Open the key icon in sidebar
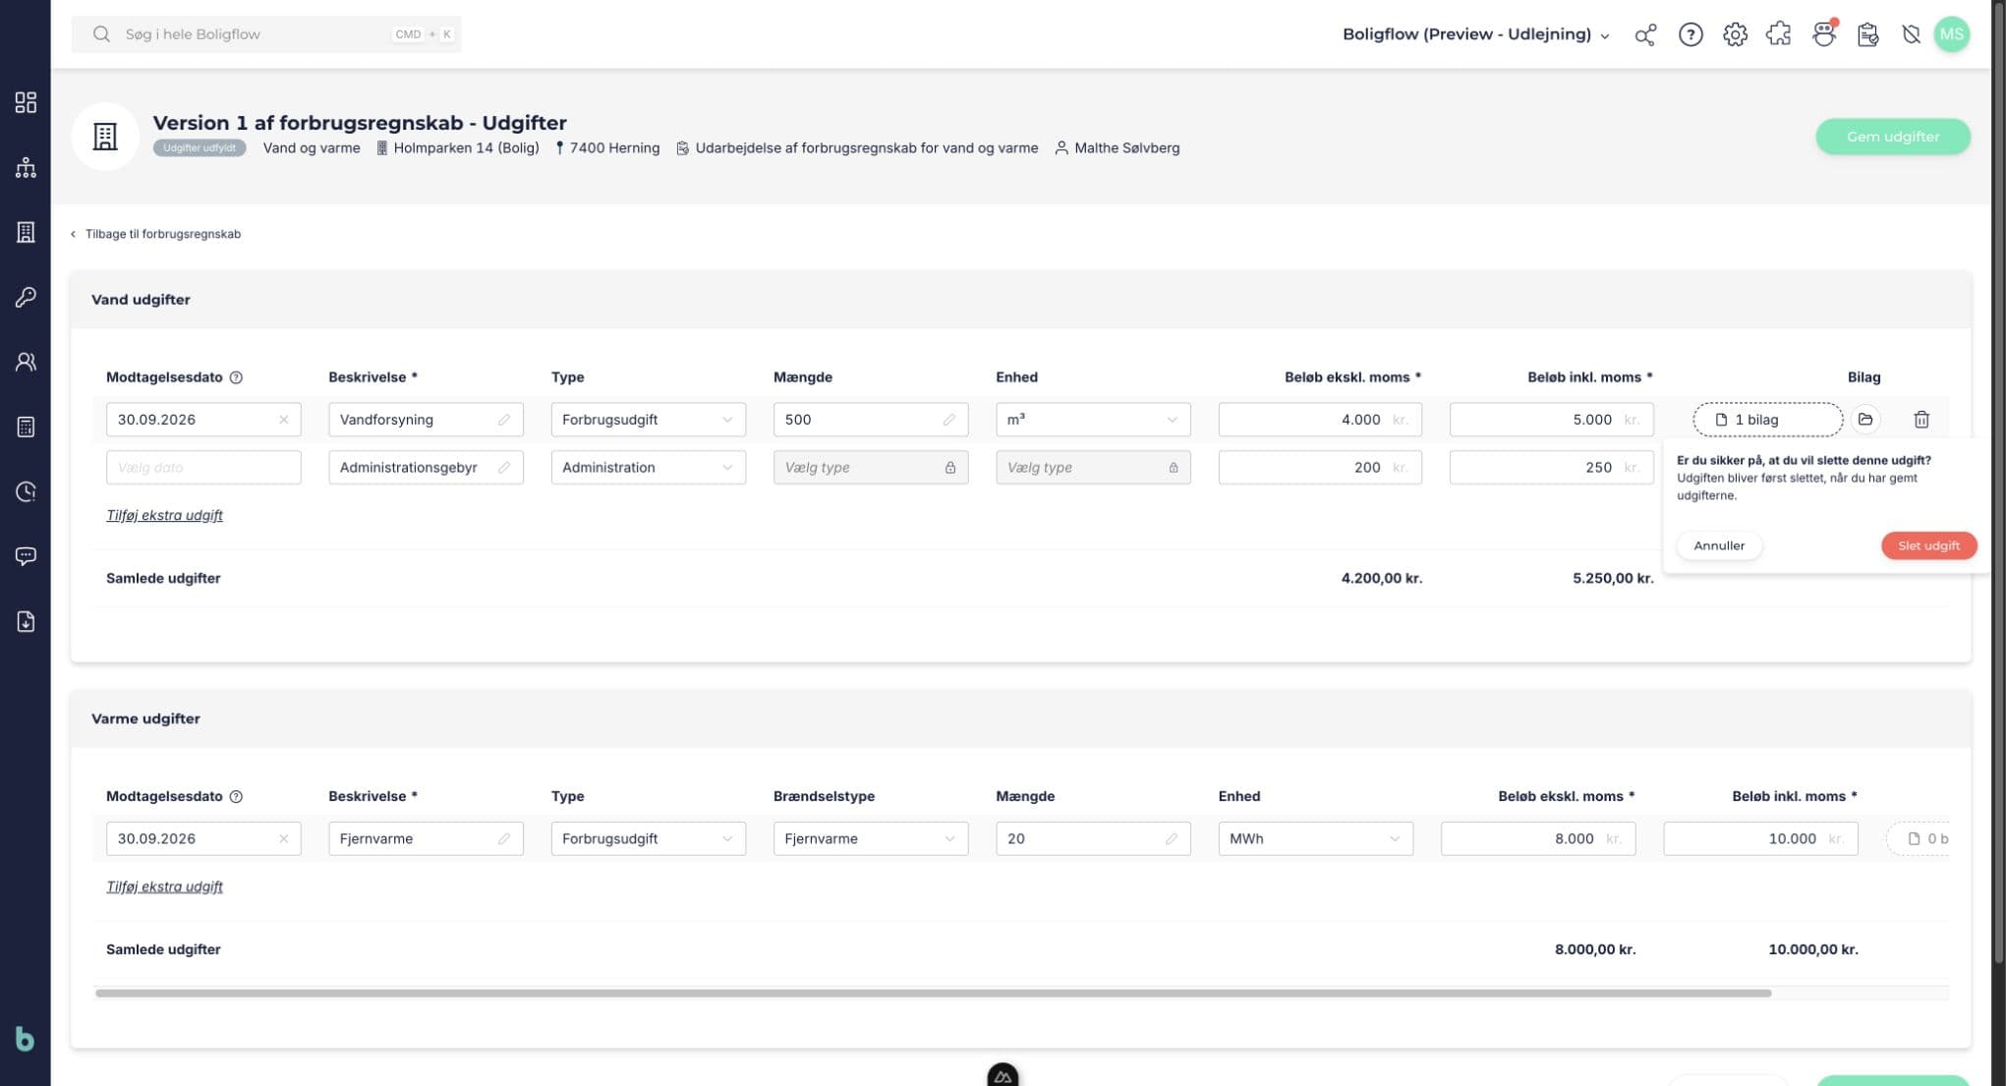This screenshot has height=1086, width=2006. (26, 297)
